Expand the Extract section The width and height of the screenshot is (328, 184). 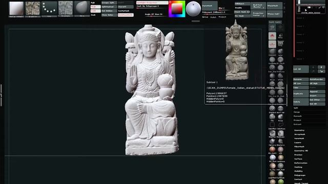point(297,124)
